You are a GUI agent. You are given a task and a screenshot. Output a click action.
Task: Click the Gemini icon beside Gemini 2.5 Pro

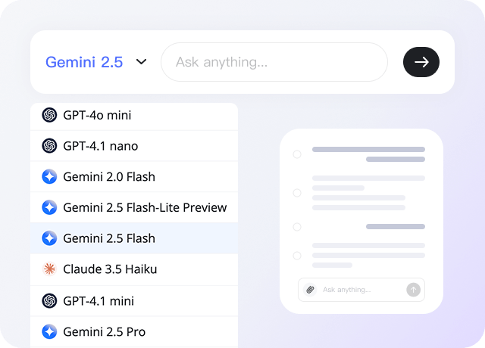click(50, 331)
